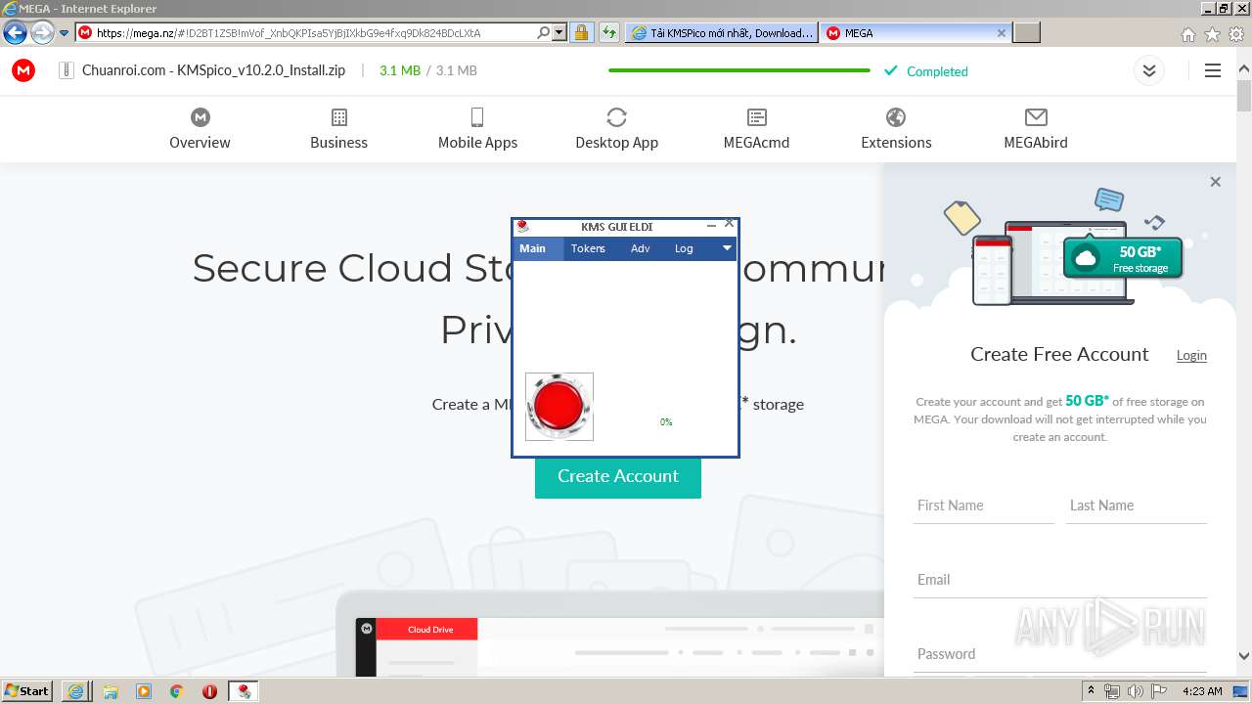Click the MEGA logo icon in page header

[23, 70]
